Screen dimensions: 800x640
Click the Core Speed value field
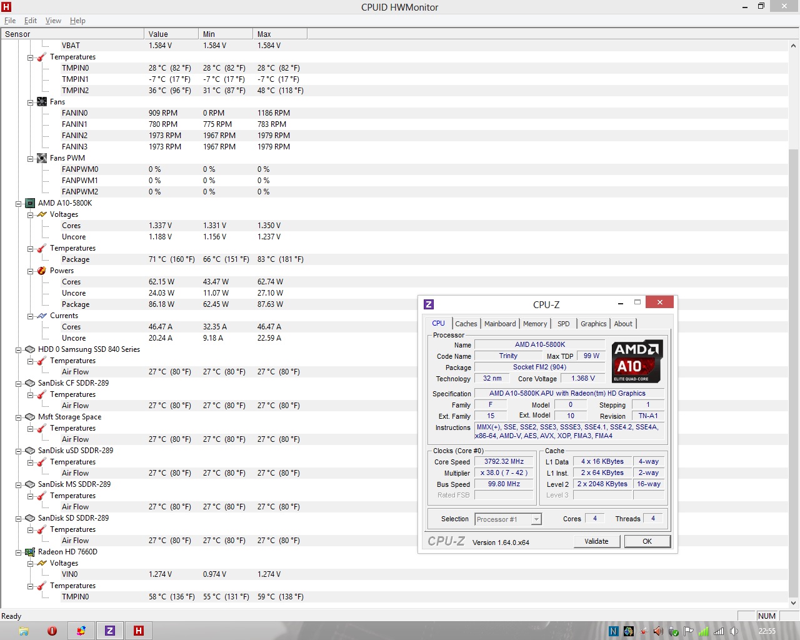[x=504, y=462]
